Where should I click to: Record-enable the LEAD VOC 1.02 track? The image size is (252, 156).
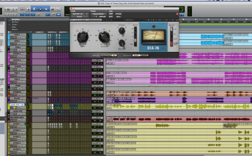coord(11,108)
